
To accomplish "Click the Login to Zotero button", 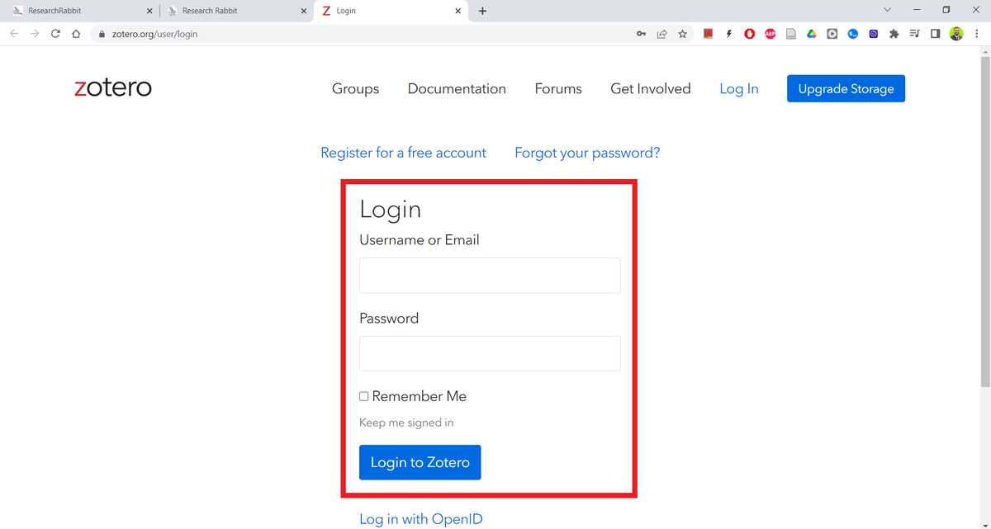I will [x=420, y=462].
